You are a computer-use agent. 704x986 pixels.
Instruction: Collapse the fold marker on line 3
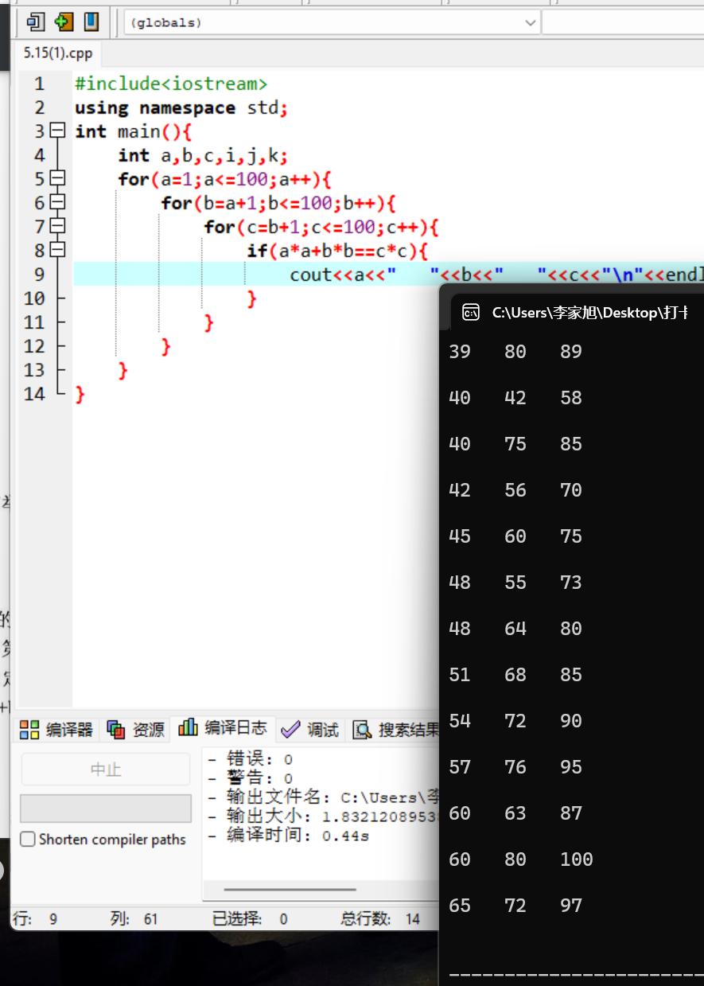pos(57,131)
